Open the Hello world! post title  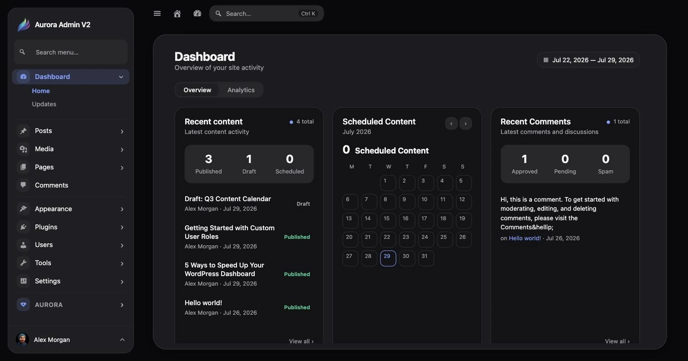click(x=203, y=303)
